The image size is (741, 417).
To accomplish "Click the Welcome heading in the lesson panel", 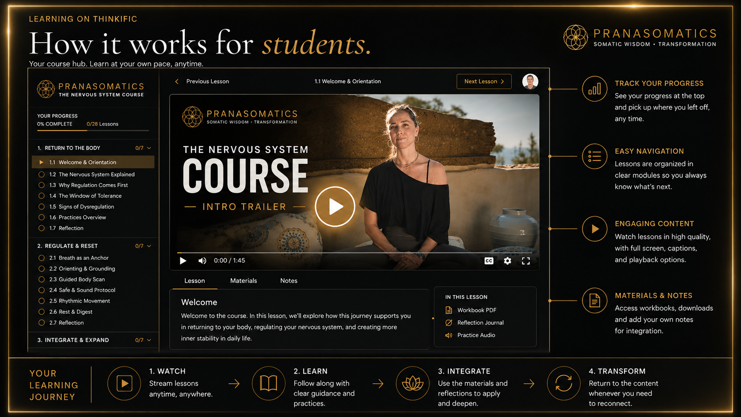I will click(199, 302).
